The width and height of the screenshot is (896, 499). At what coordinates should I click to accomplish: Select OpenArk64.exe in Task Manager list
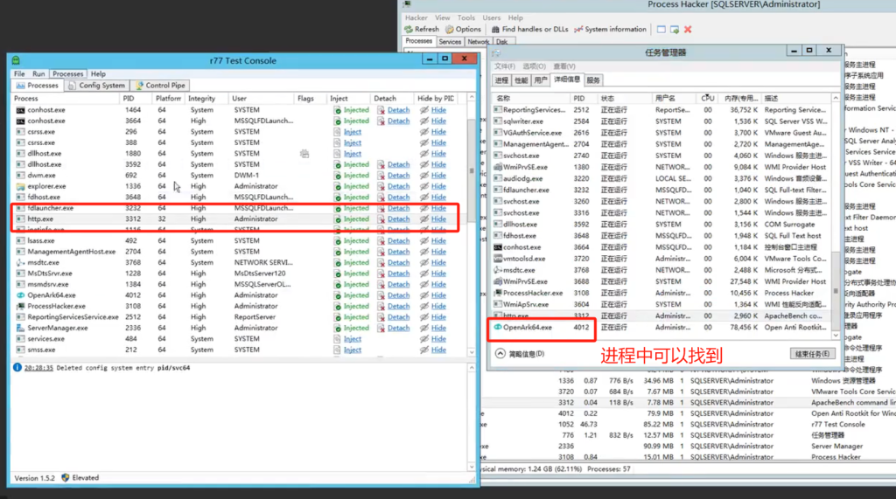pyautogui.click(x=661, y=328)
